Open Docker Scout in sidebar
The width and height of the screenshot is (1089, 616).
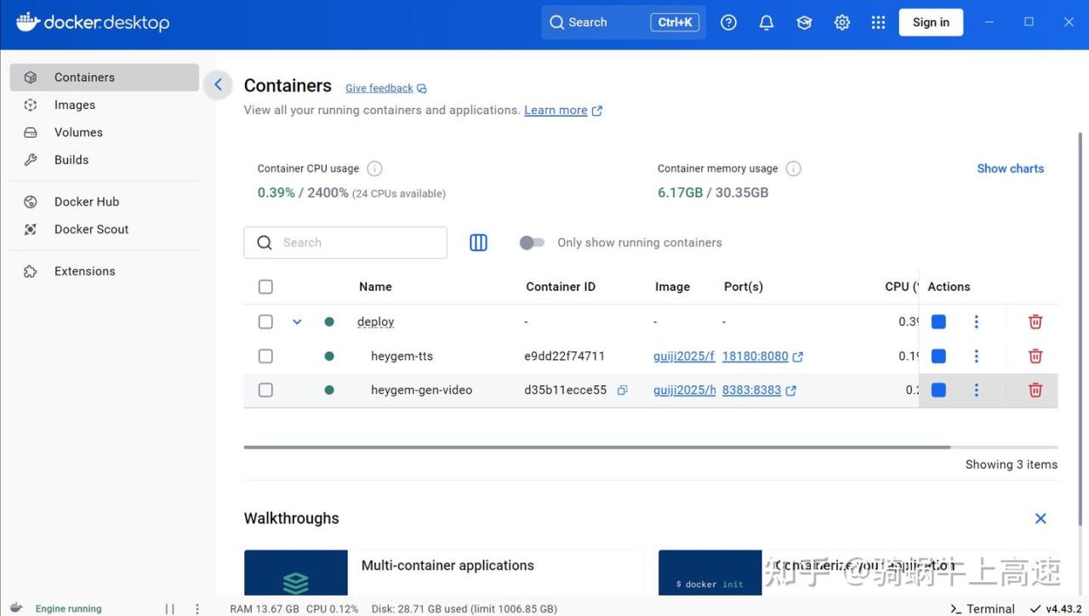[x=91, y=229]
